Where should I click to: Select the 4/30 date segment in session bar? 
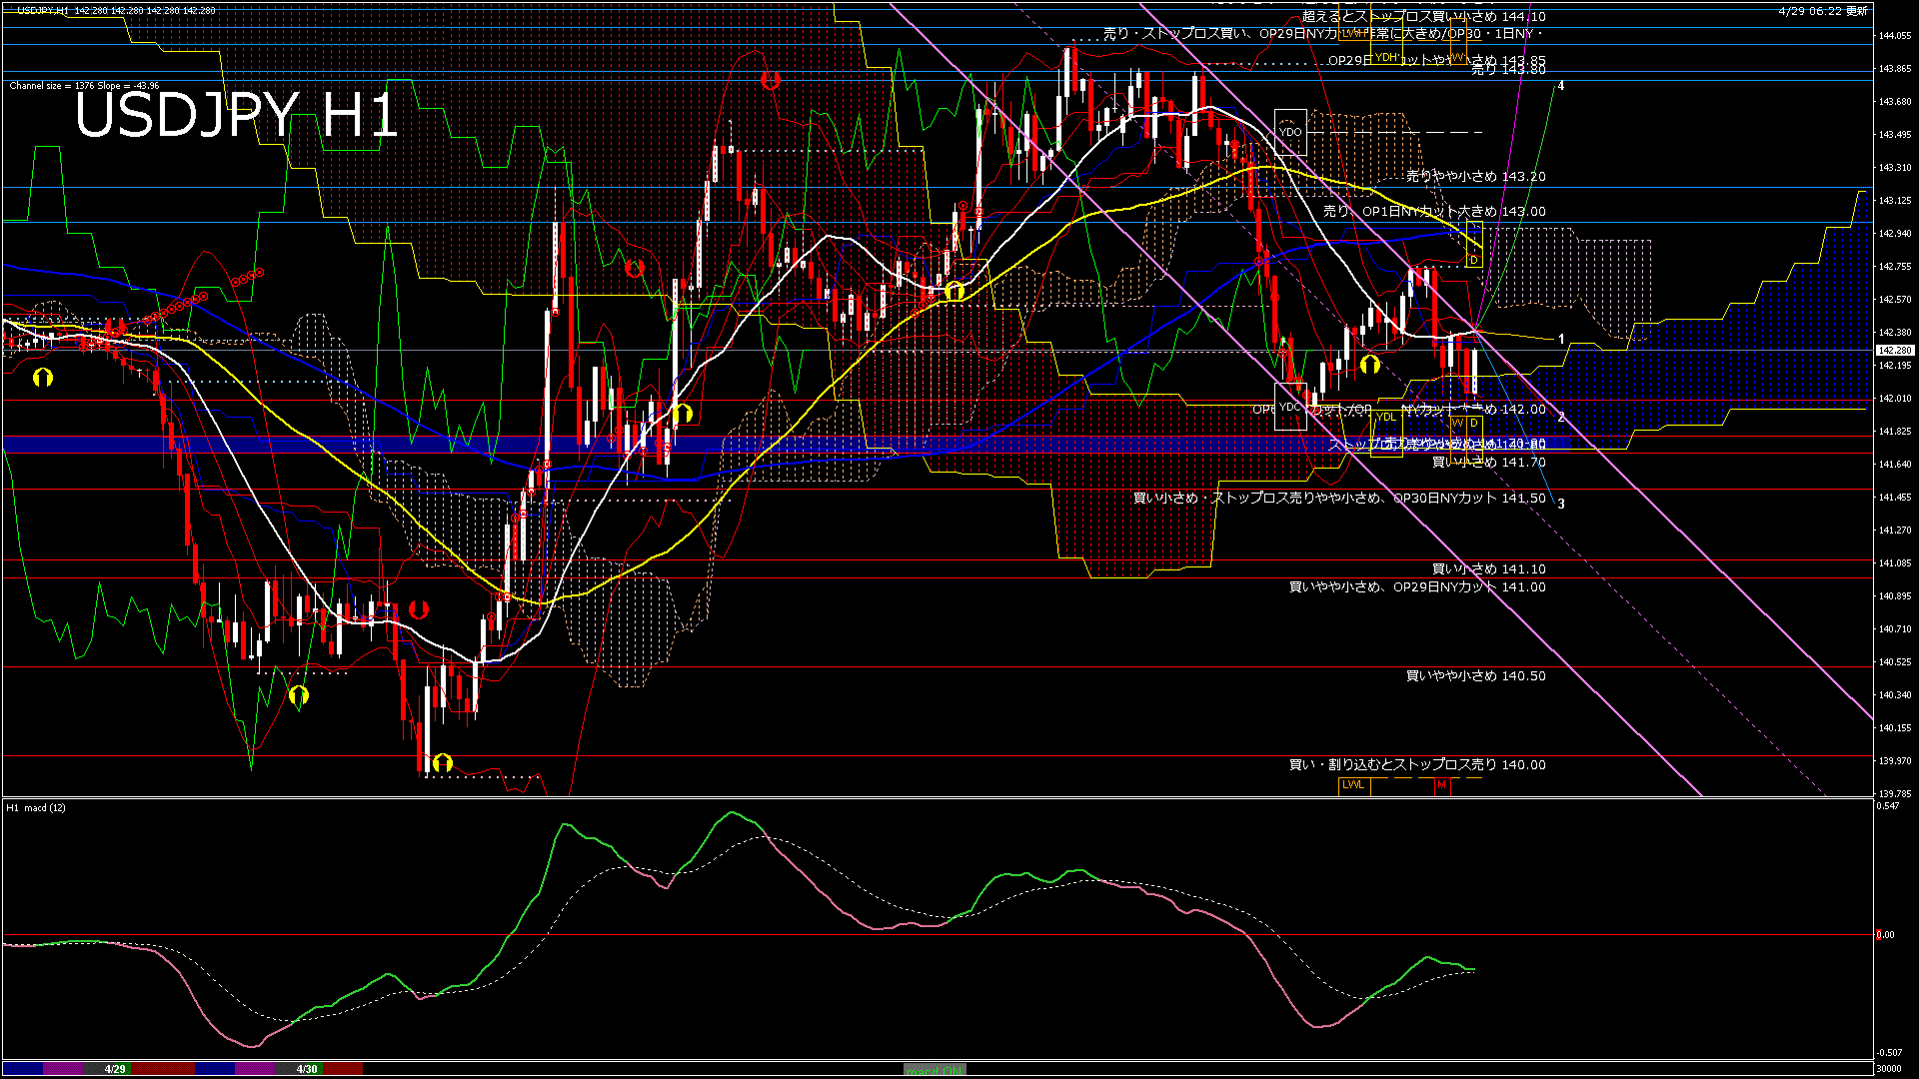pyautogui.click(x=307, y=1069)
